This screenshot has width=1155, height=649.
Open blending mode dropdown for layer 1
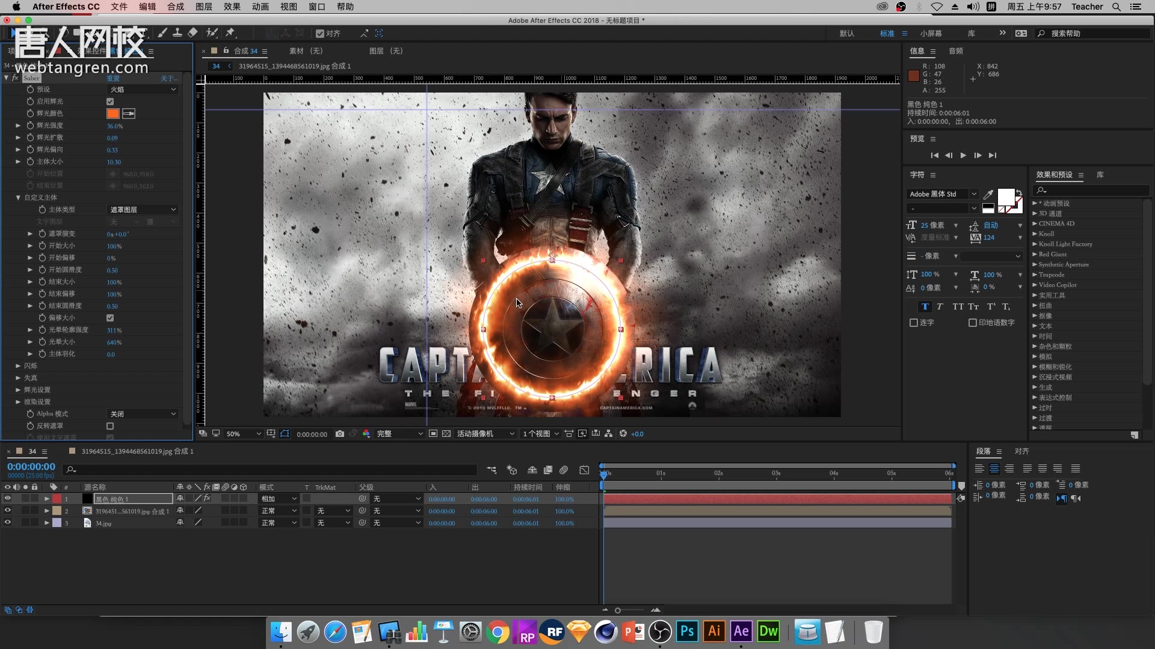pos(279,499)
